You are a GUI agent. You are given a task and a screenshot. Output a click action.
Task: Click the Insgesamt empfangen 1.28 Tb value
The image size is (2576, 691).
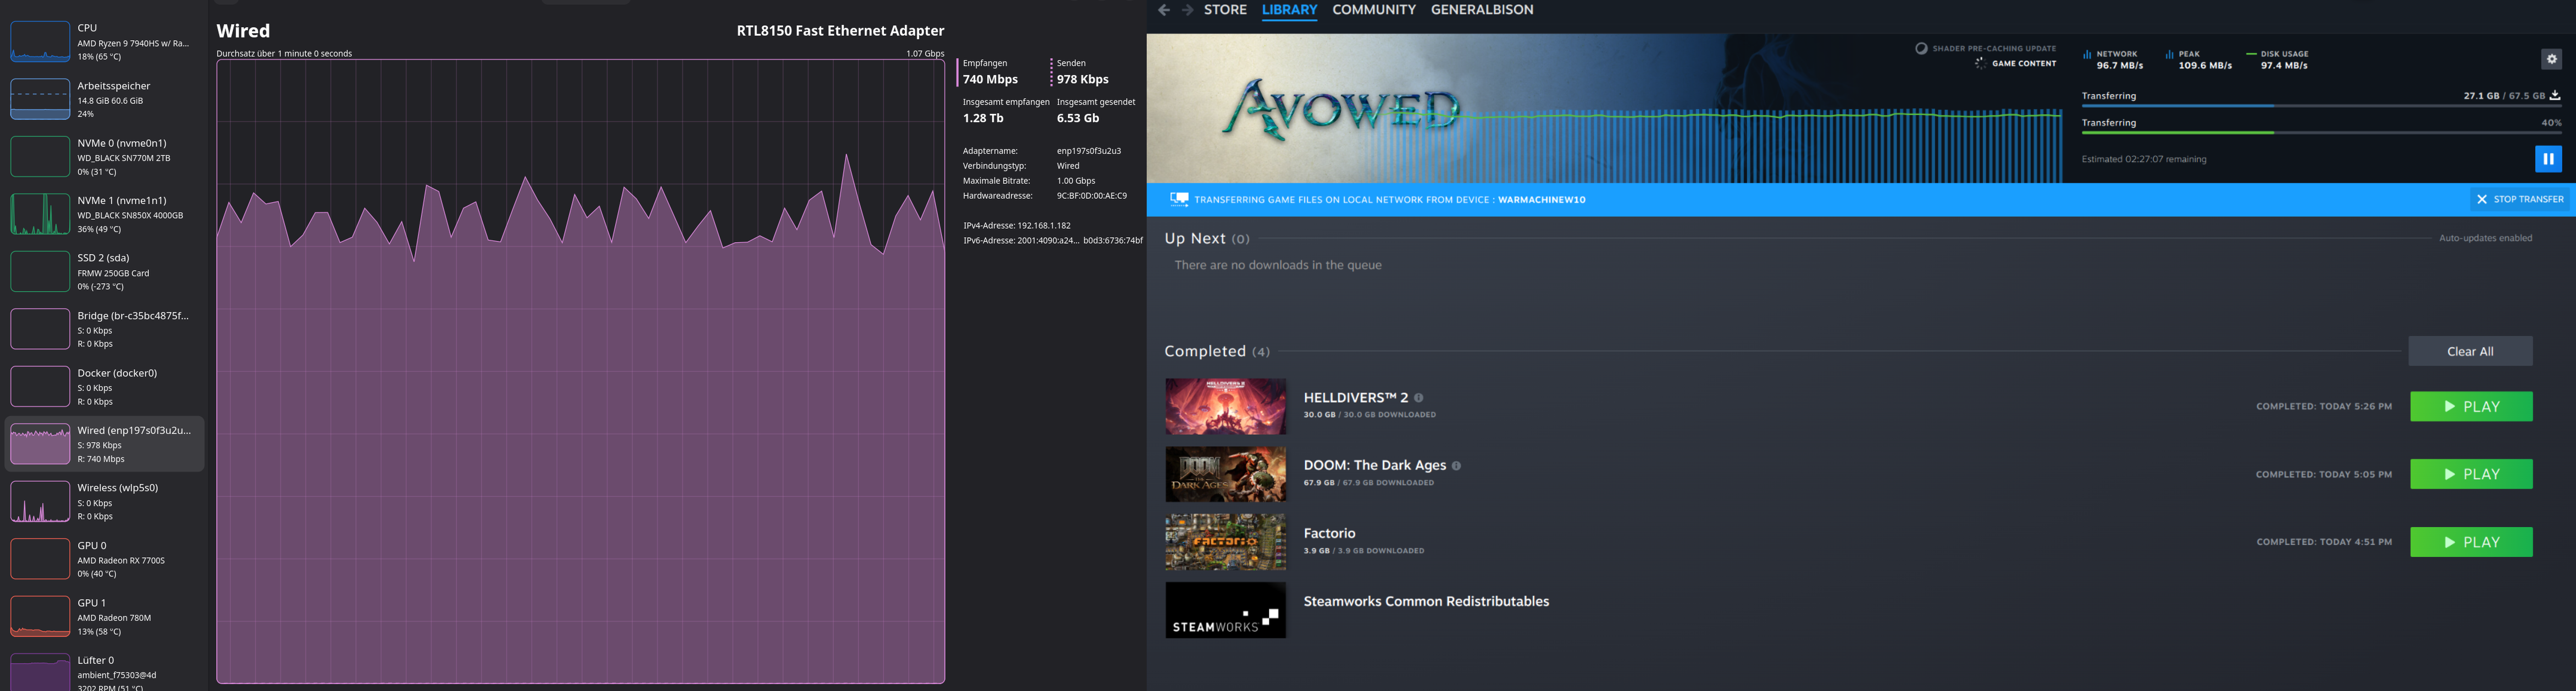982,118
